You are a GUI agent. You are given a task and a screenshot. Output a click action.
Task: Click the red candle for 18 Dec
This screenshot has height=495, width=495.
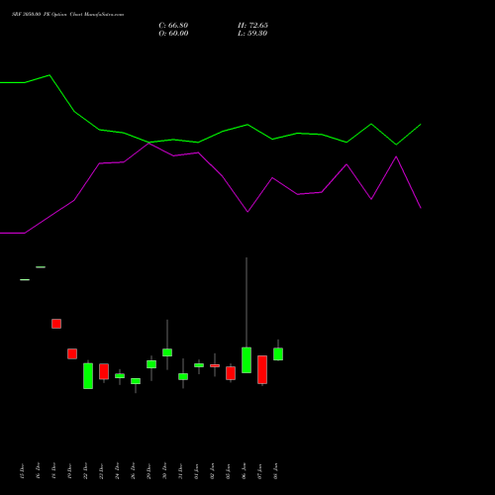pos(56,324)
